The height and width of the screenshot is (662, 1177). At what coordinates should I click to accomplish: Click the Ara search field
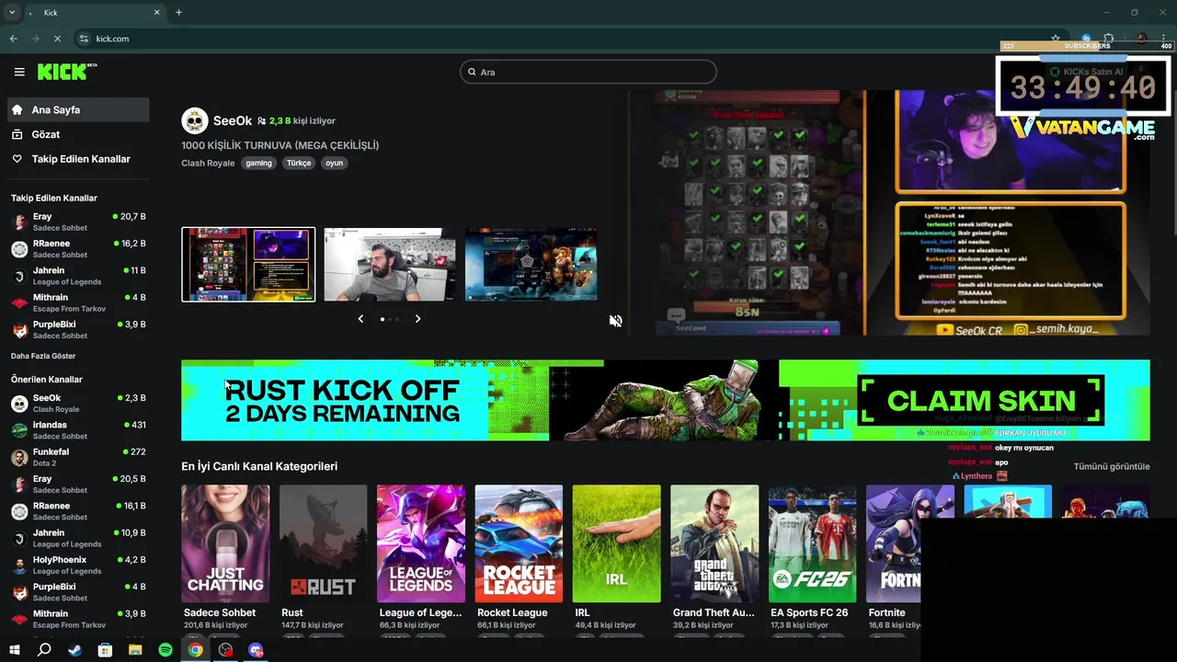[x=588, y=72]
